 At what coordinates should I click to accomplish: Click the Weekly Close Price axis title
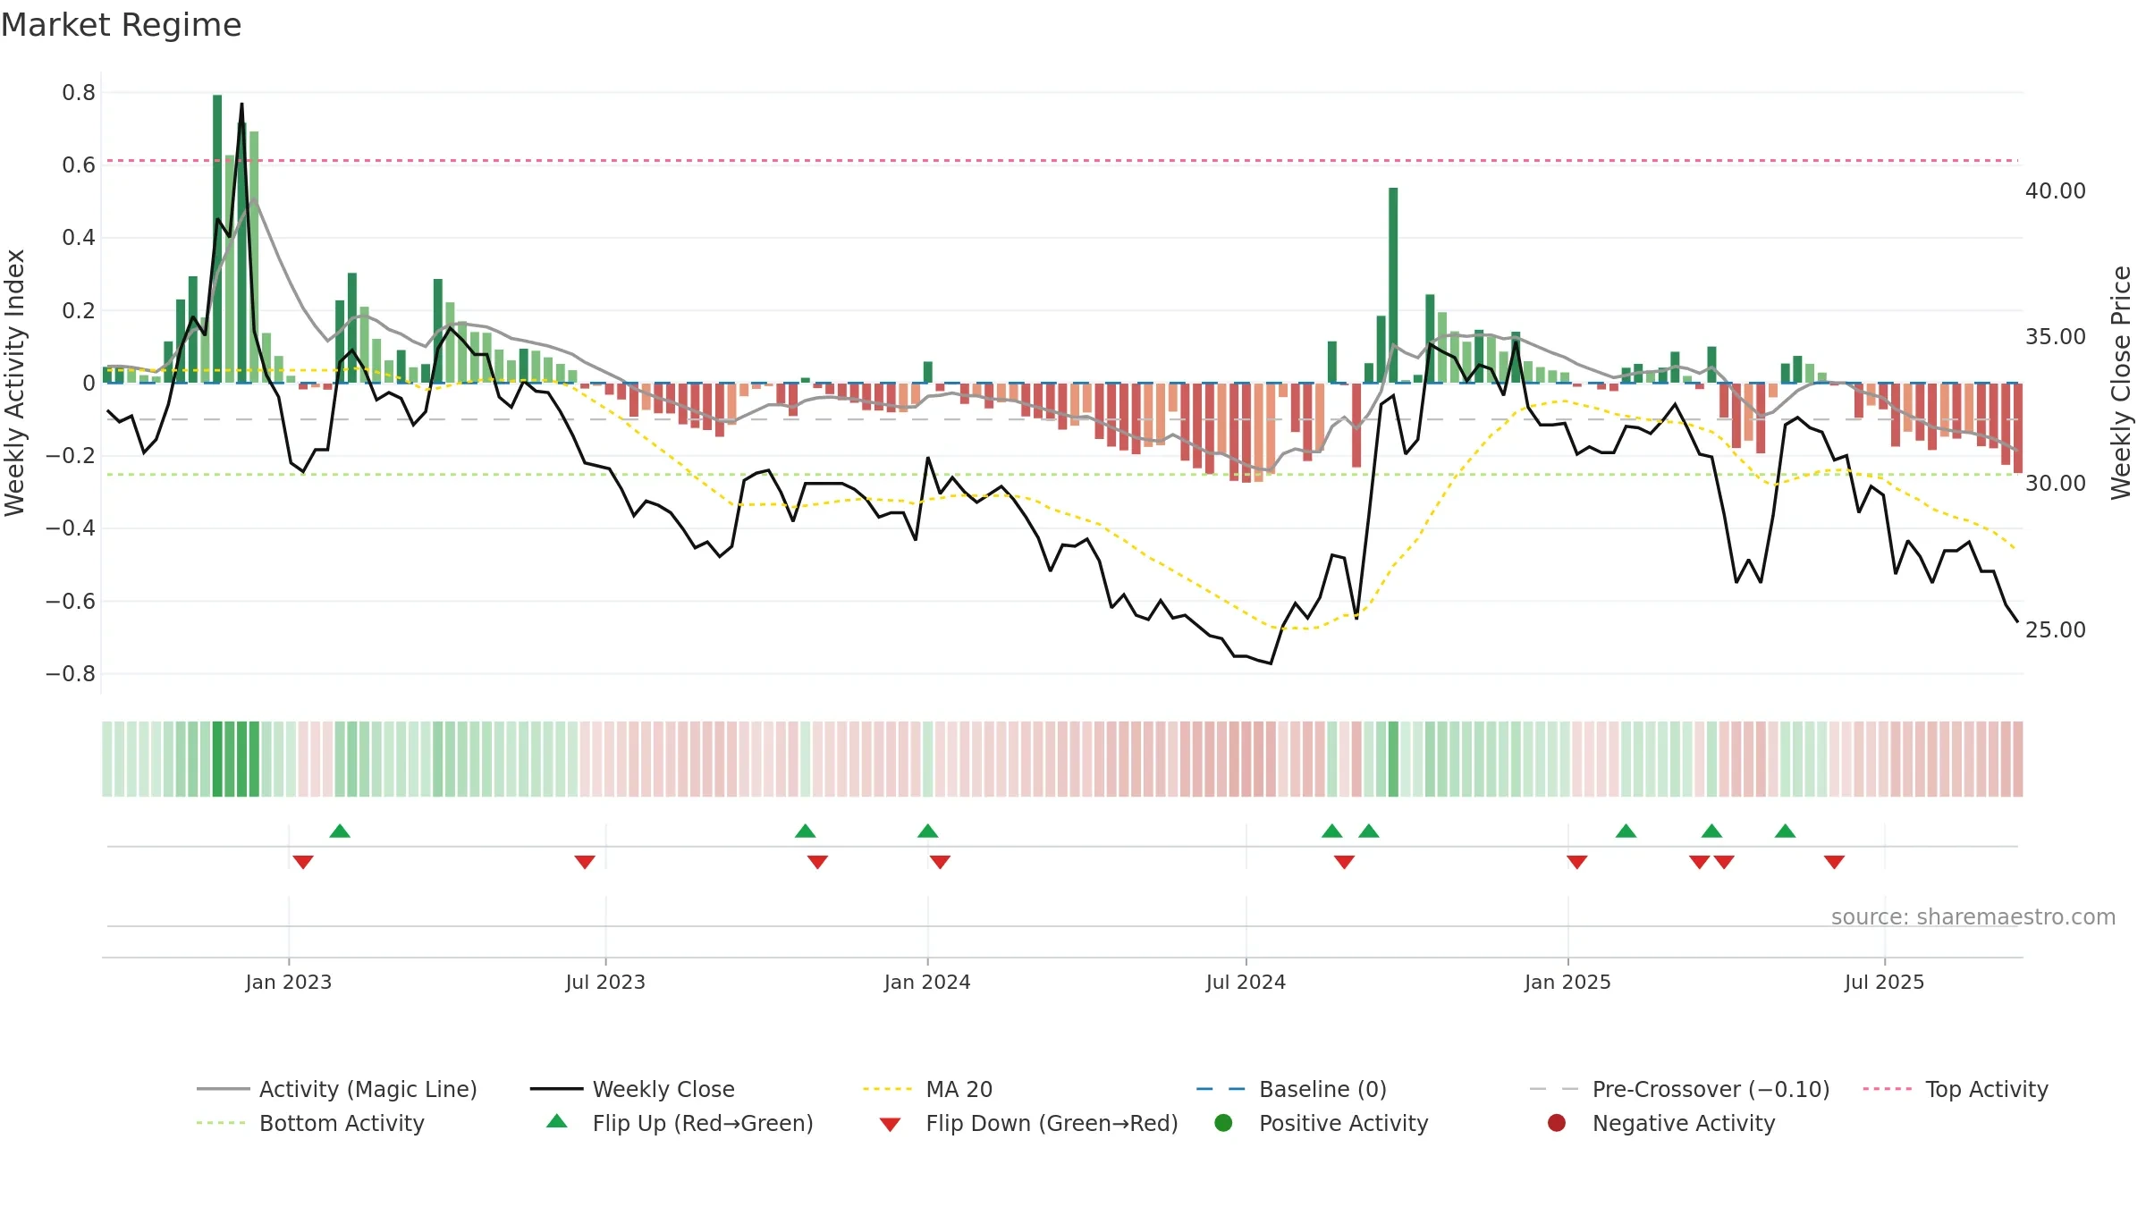click(x=2121, y=383)
